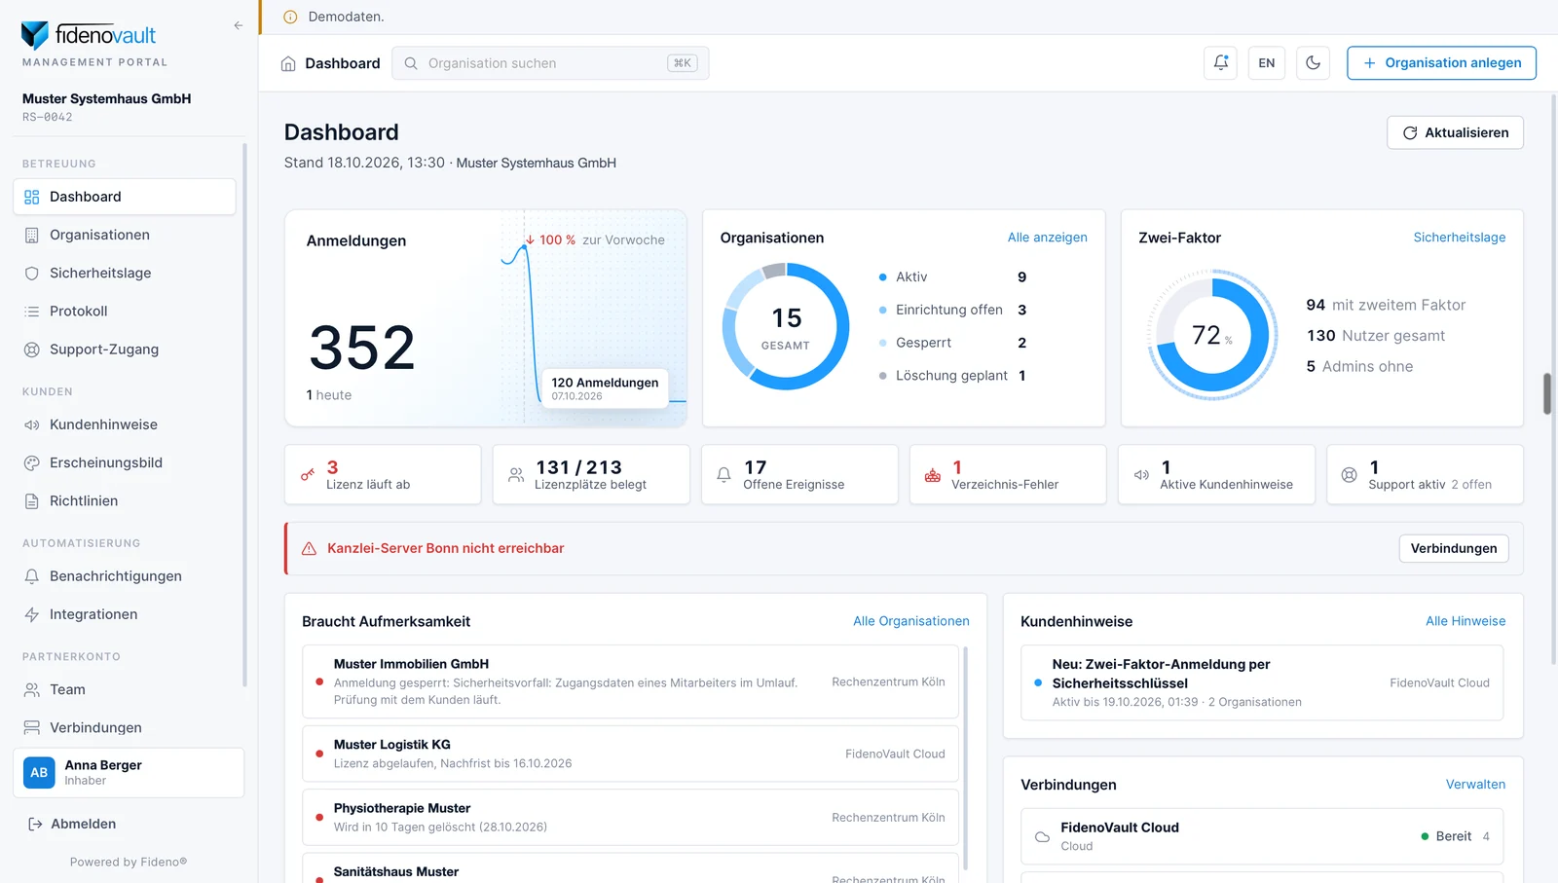The image size is (1558, 883).
Task: Open the Support aktiv tile
Action: point(1425,475)
